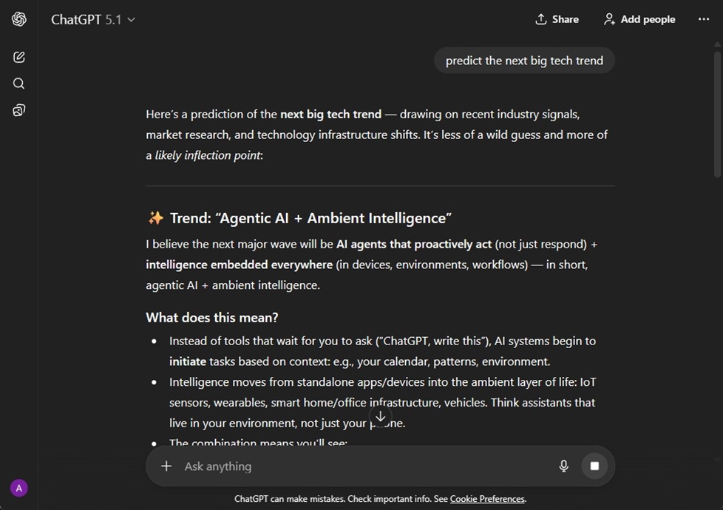Open chat search in the sidebar

pyautogui.click(x=18, y=84)
